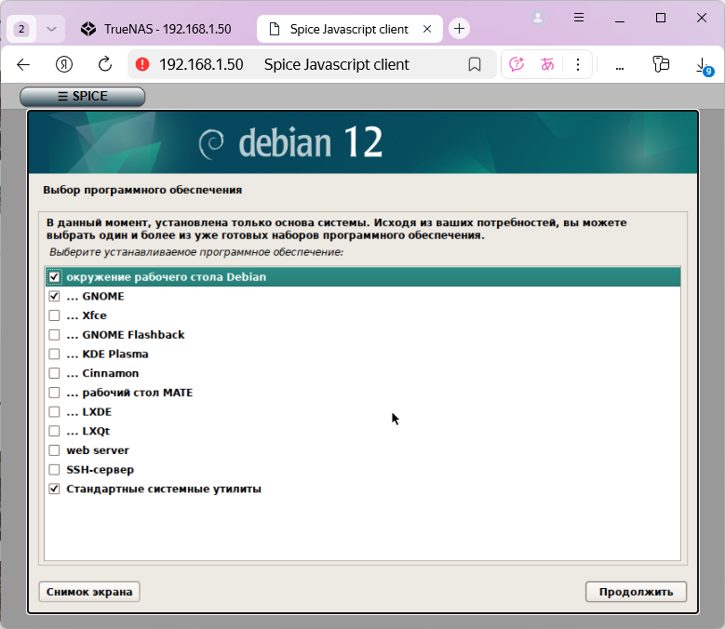Screen dimensions: 725x629
Task: Enable the web server checkbox
Action: (x=54, y=450)
